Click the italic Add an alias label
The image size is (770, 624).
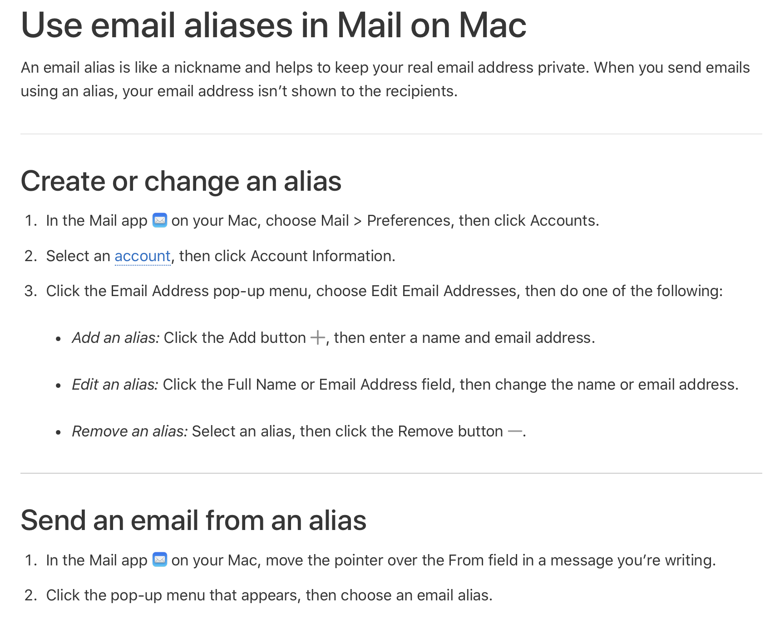116,338
